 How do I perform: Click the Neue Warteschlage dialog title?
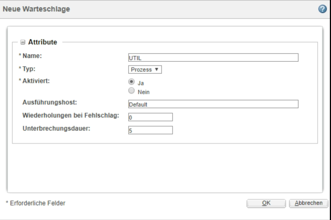(x=36, y=8)
